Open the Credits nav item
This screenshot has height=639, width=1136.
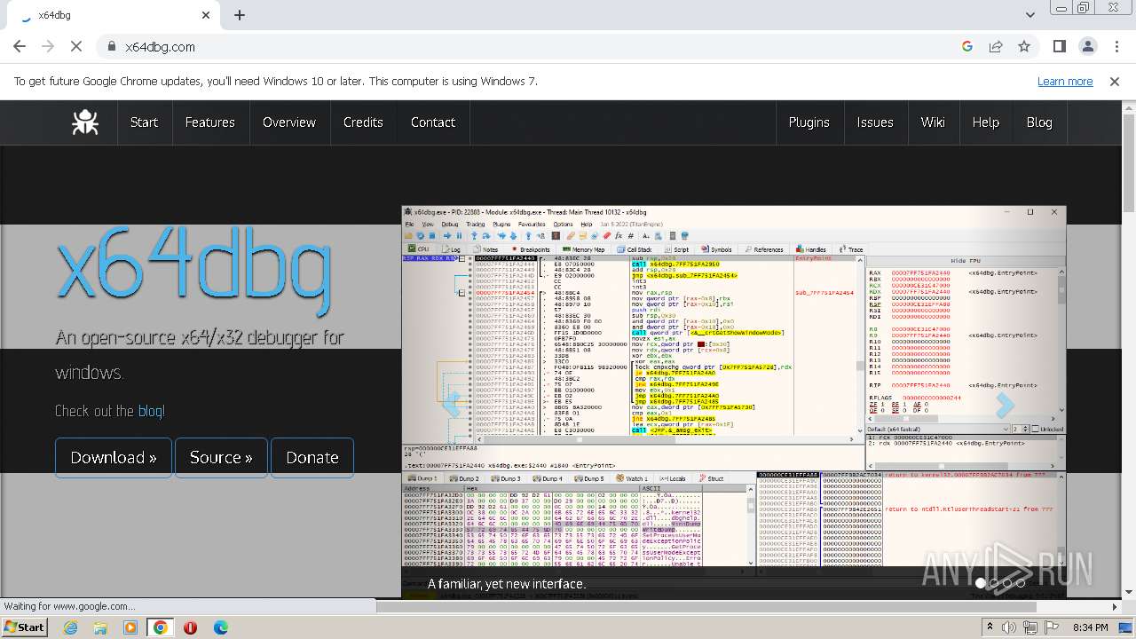point(363,122)
